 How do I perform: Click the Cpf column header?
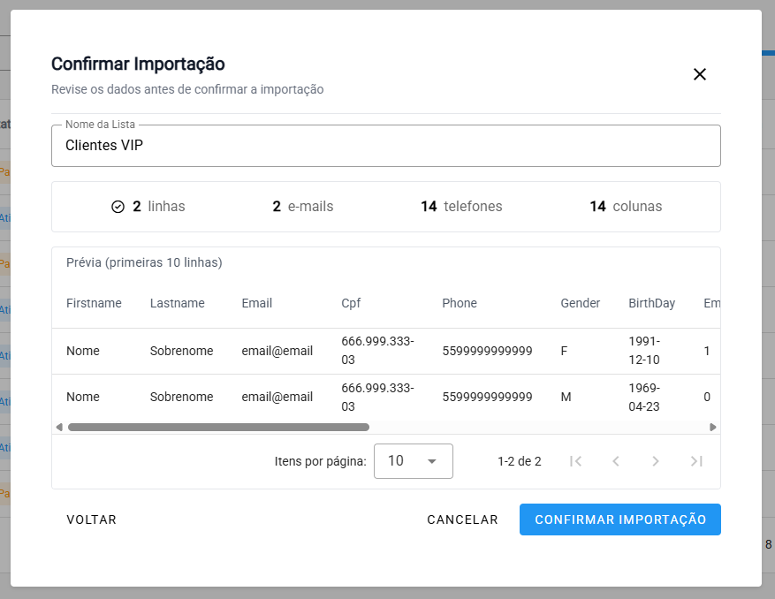click(351, 303)
